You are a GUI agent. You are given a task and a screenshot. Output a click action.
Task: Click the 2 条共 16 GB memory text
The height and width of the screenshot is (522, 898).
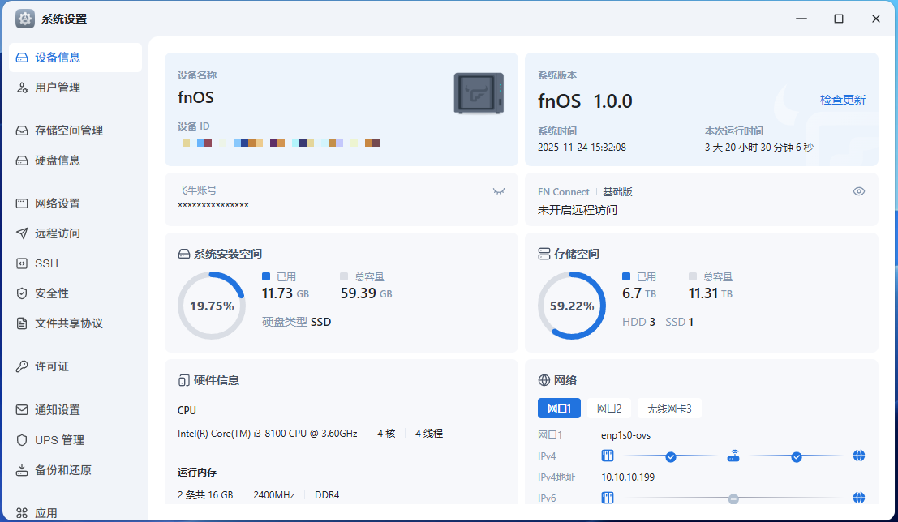pyautogui.click(x=205, y=495)
